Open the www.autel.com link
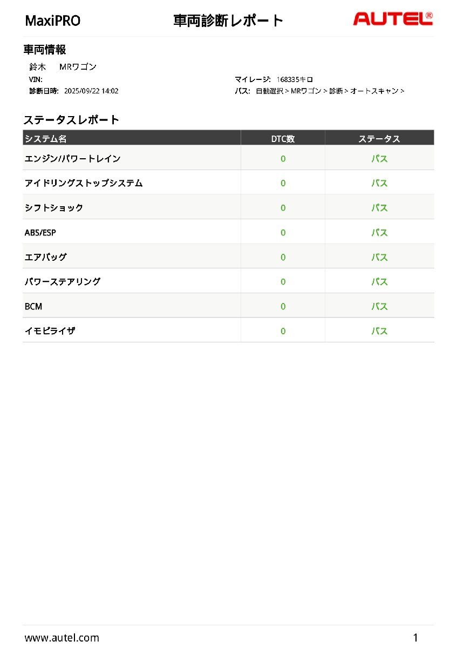This screenshot has width=457, height=648. click(62, 638)
